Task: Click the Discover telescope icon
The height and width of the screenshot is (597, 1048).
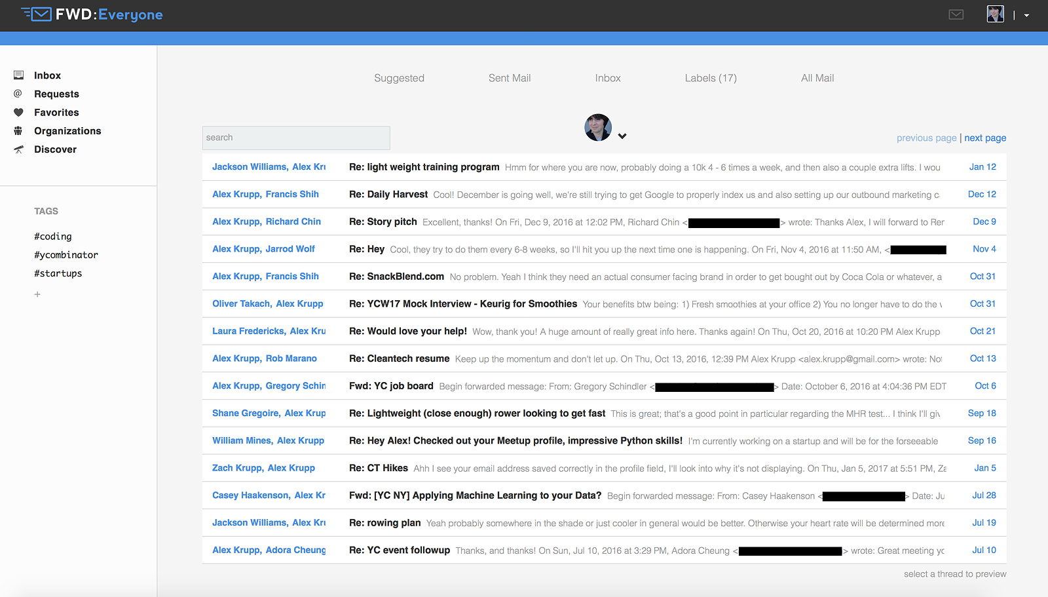Action: tap(18, 149)
